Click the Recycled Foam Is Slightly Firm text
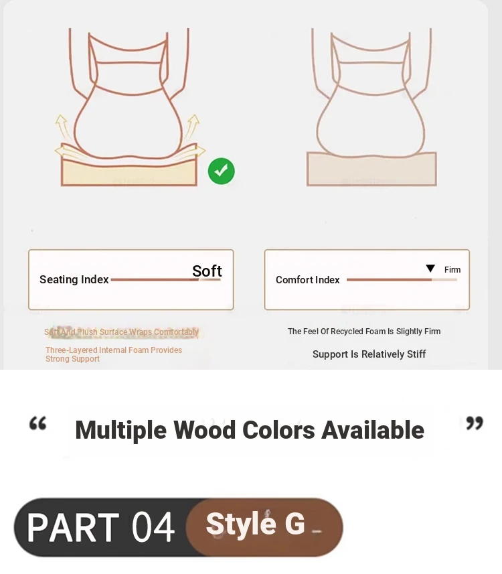 pyautogui.click(x=364, y=332)
